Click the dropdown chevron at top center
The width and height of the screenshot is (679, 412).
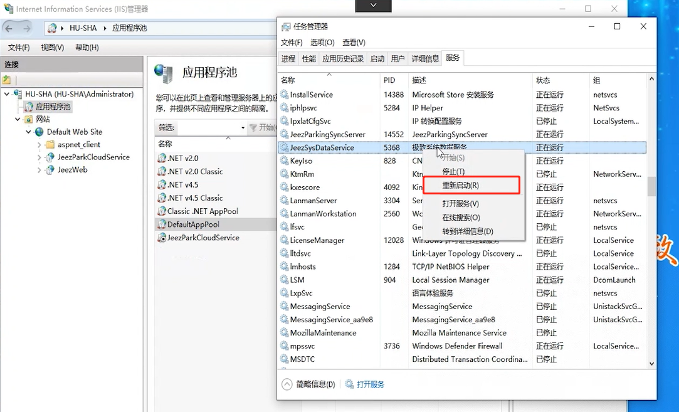click(x=373, y=5)
